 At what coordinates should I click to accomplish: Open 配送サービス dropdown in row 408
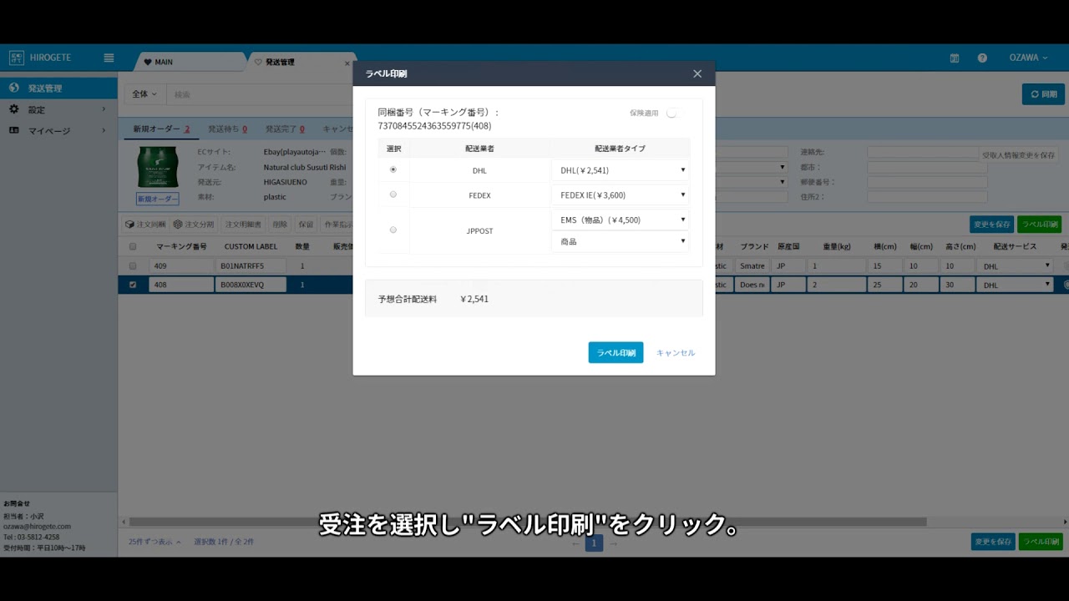tap(1014, 285)
